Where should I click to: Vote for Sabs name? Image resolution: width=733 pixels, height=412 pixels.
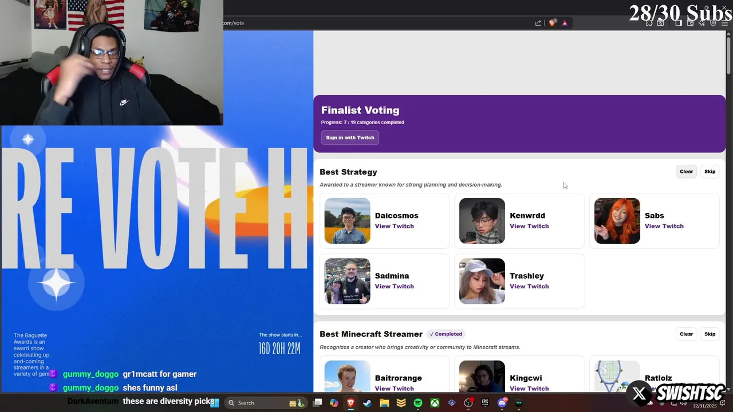pyautogui.click(x=654, y=216)
